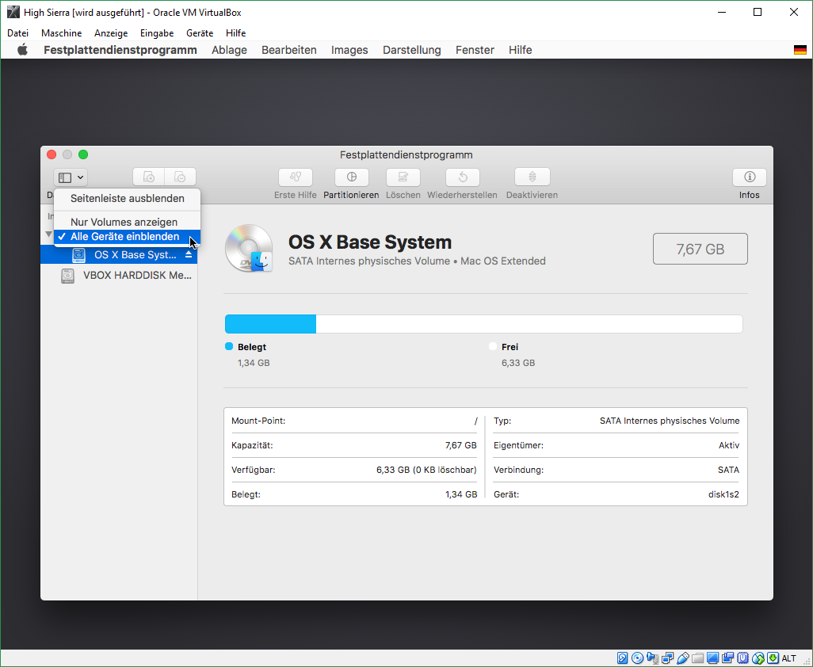
Task: Open the Partitionieren tool
Action: (x=352, y=177)
